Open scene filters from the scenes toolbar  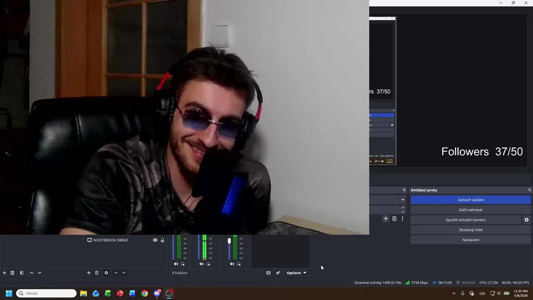point(22,273)
